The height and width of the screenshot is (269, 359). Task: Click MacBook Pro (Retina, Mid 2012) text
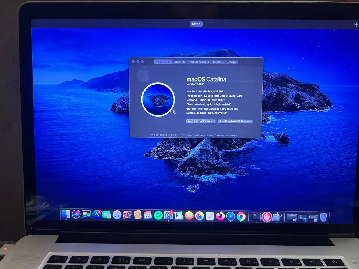[x=206, y=91]
